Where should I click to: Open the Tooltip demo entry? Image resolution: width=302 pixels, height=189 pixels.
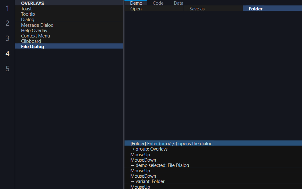coord(69,14)
